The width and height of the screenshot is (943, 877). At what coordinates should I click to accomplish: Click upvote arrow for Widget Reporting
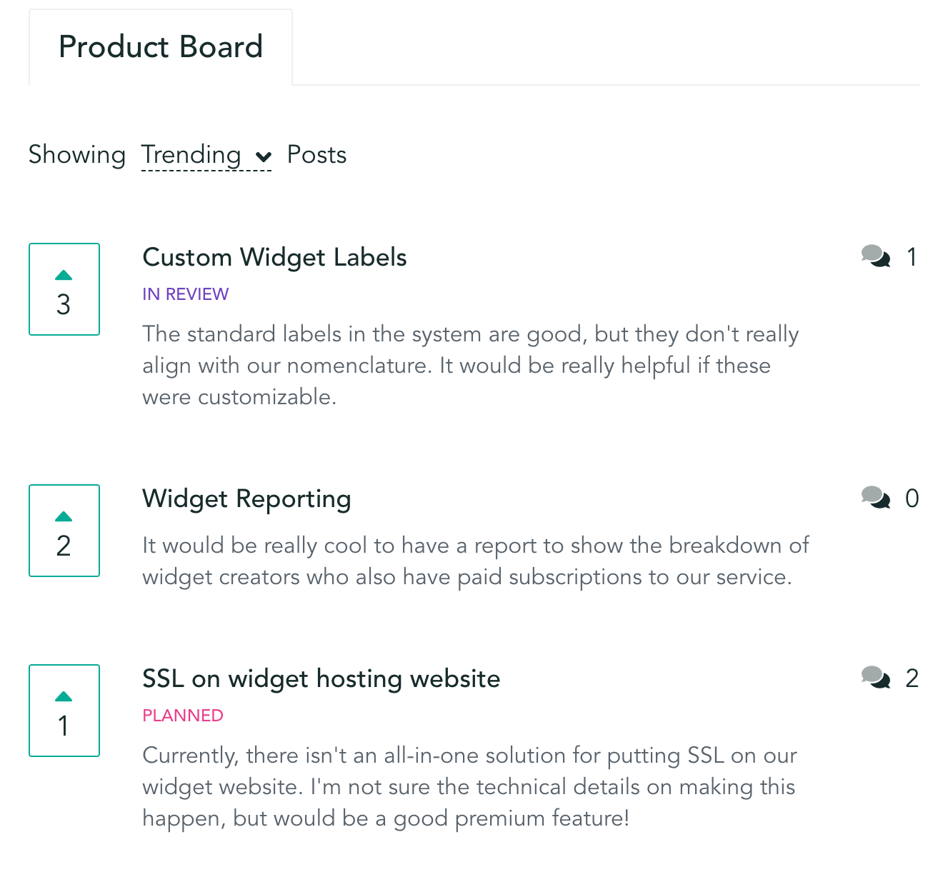[64, 517]
